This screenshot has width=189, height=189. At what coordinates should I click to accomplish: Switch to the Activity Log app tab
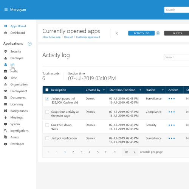click(141, 33)
